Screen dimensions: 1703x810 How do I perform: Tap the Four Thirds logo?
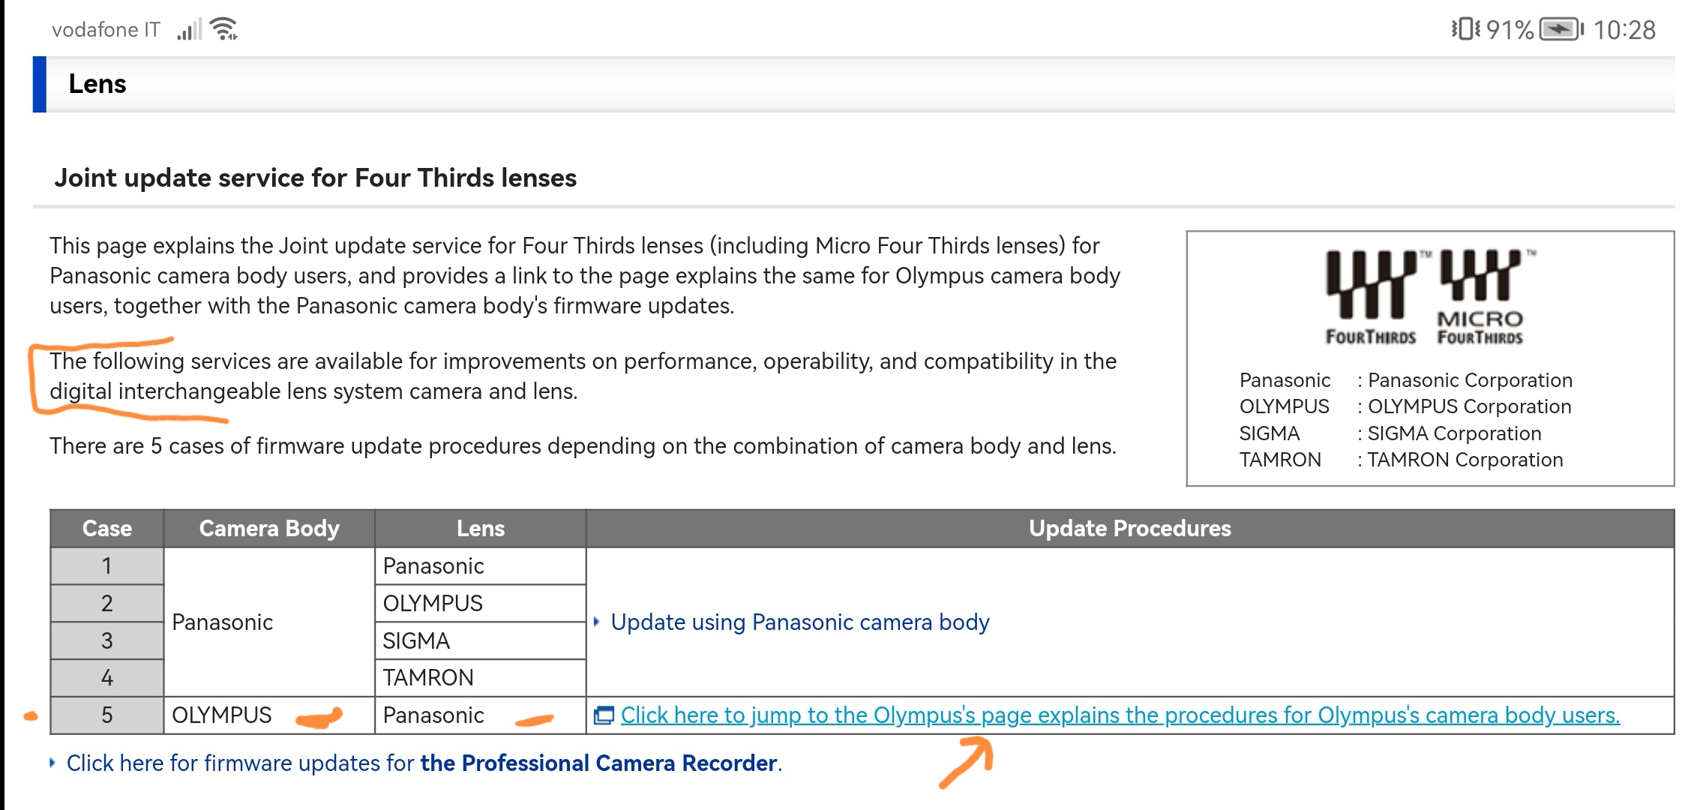pos(1371,297)
